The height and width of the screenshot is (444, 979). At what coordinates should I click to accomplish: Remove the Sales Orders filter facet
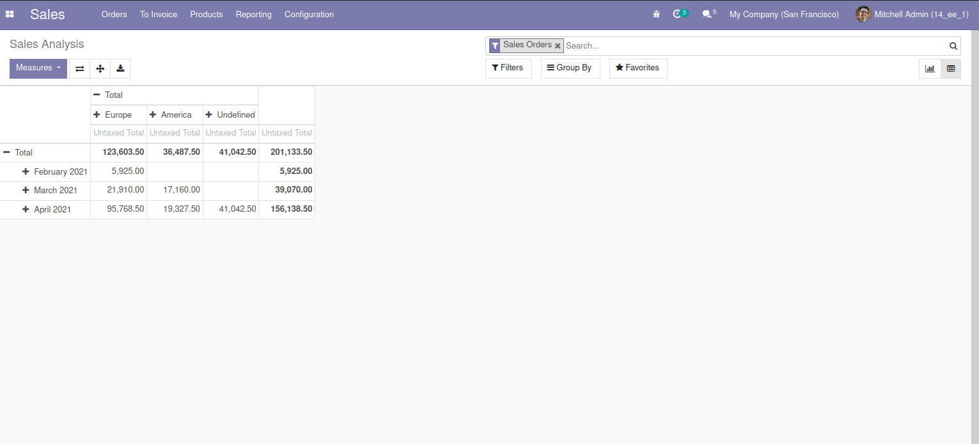[558, 45]
